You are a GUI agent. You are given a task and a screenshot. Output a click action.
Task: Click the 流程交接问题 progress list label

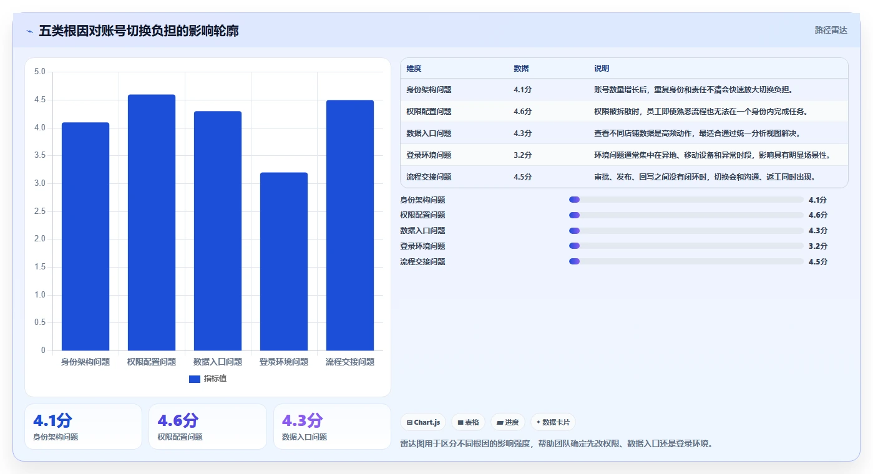coord(422,262)
